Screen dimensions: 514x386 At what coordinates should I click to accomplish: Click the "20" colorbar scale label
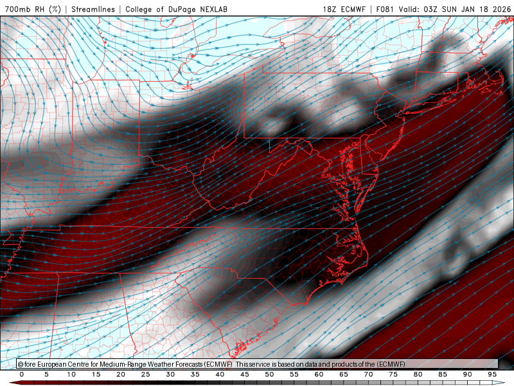point(121,374)
